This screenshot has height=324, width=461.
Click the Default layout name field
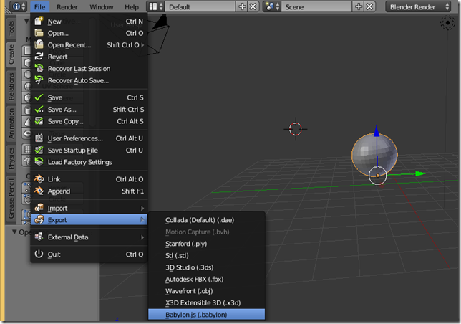coord(200,6)
